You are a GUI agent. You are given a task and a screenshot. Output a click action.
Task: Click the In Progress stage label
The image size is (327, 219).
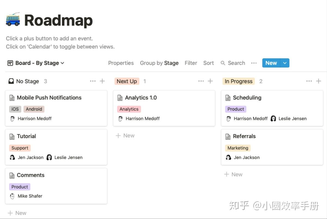click(x=239, y=81)
